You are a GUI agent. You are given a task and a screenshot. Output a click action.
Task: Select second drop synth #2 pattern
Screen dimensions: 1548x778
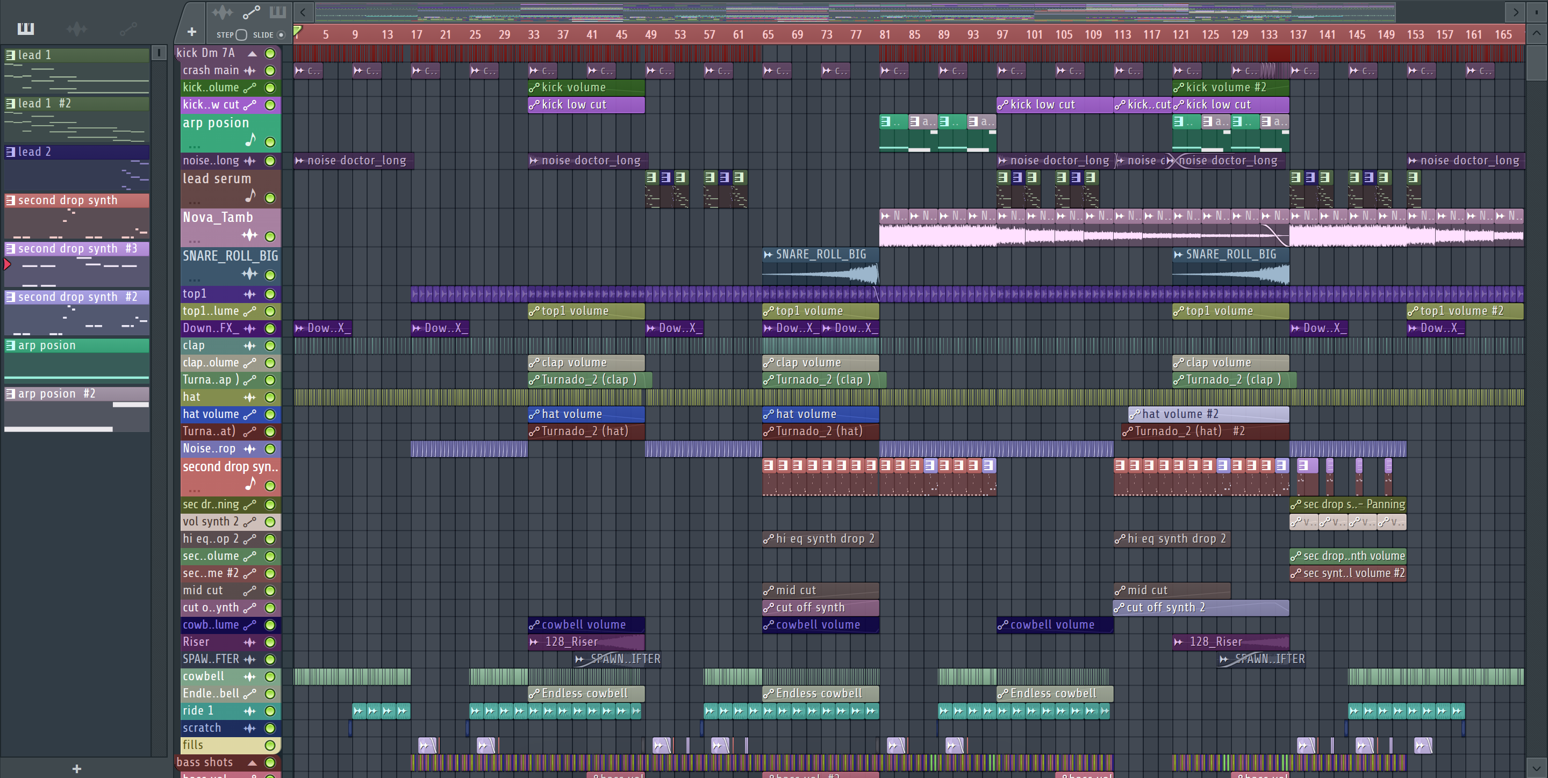76,314
